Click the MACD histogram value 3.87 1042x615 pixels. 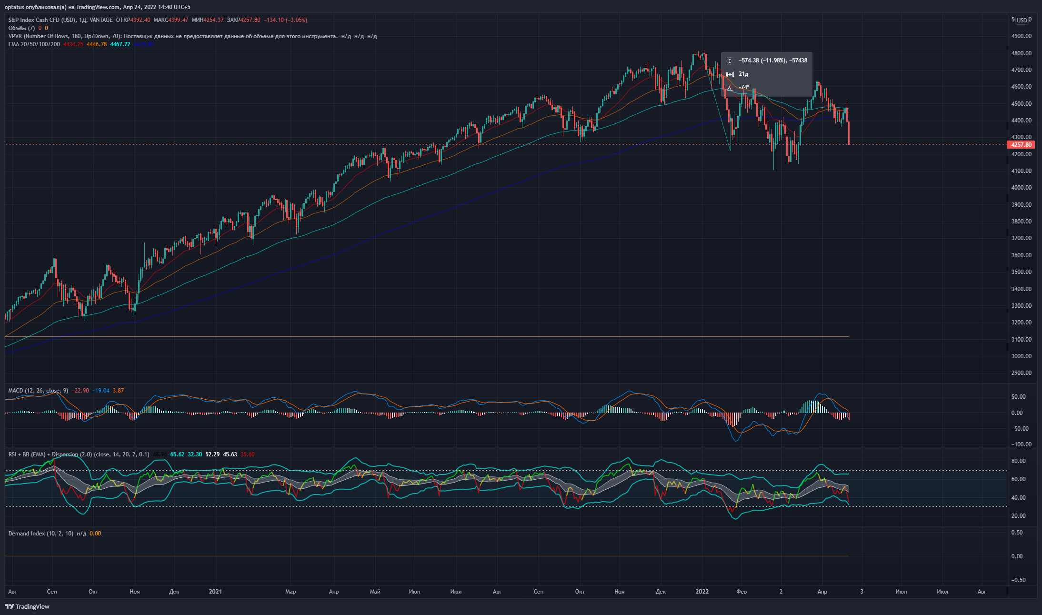click(x=118, y=391)
